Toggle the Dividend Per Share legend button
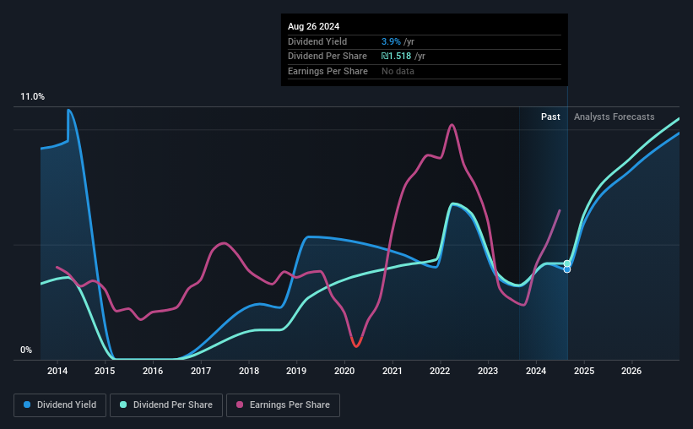Viewport: 693px width, 429px height. click(x=166, y=405)
